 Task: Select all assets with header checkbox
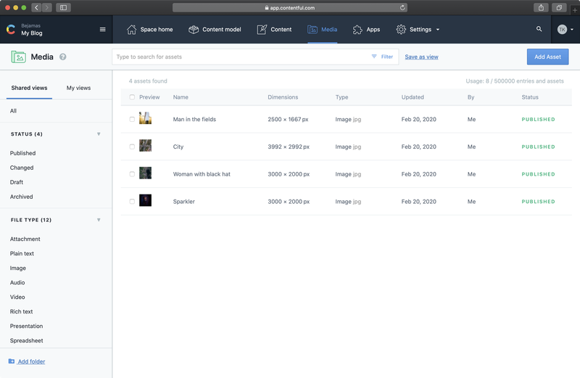[132, 97]
